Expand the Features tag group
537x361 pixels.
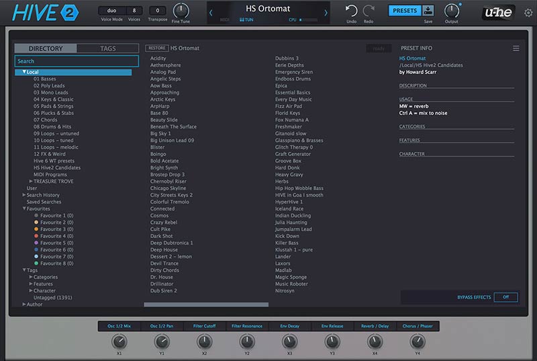[31, 284]
